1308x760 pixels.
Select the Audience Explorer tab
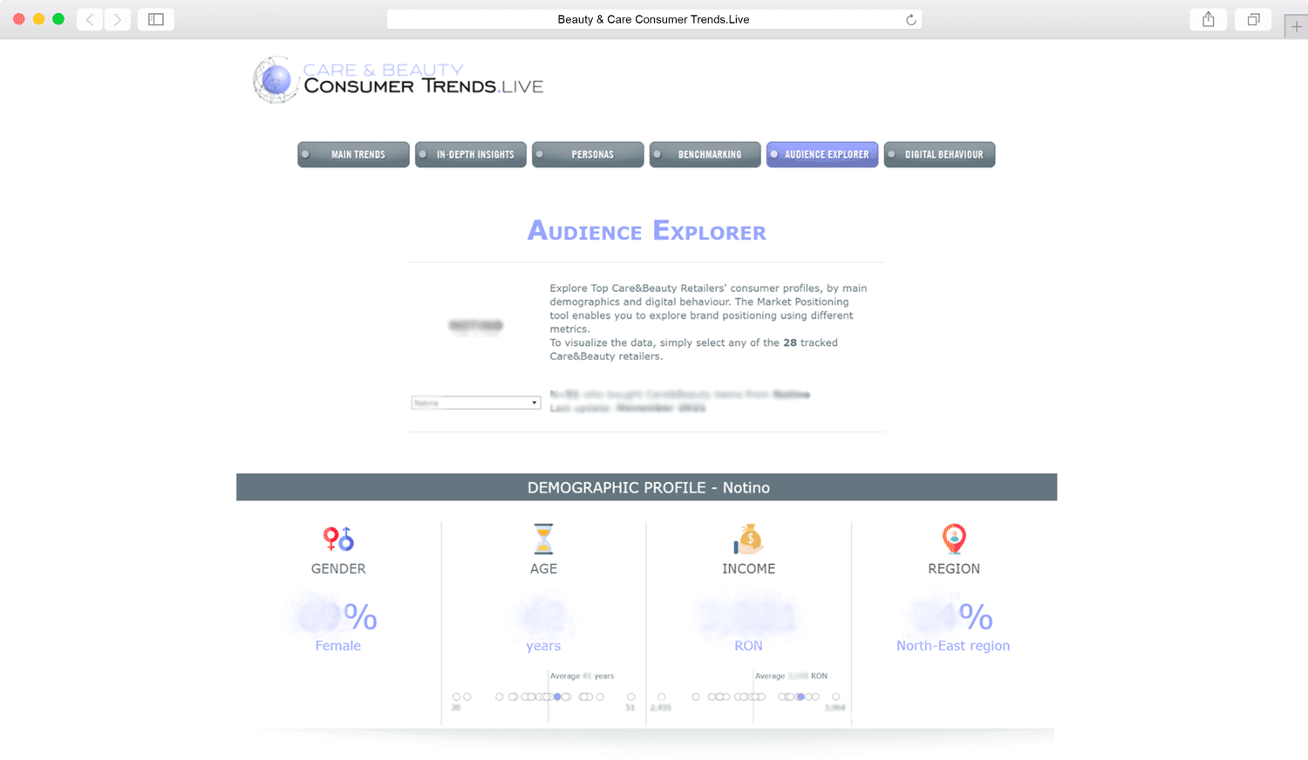tap(822, 154)
